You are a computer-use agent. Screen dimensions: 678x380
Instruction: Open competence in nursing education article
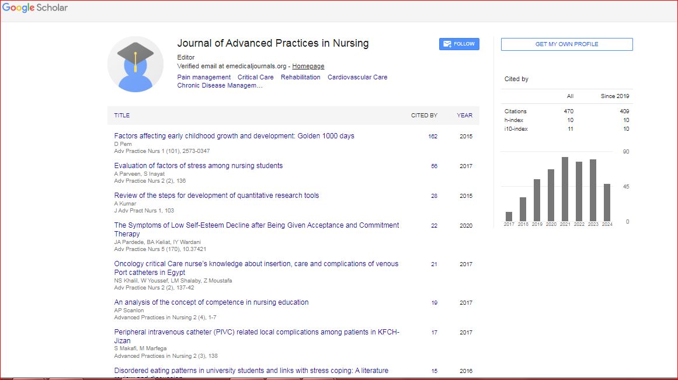tap(211, 302)
